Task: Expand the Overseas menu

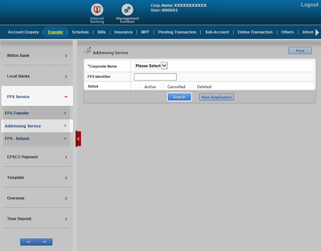Action: point(36,198)
